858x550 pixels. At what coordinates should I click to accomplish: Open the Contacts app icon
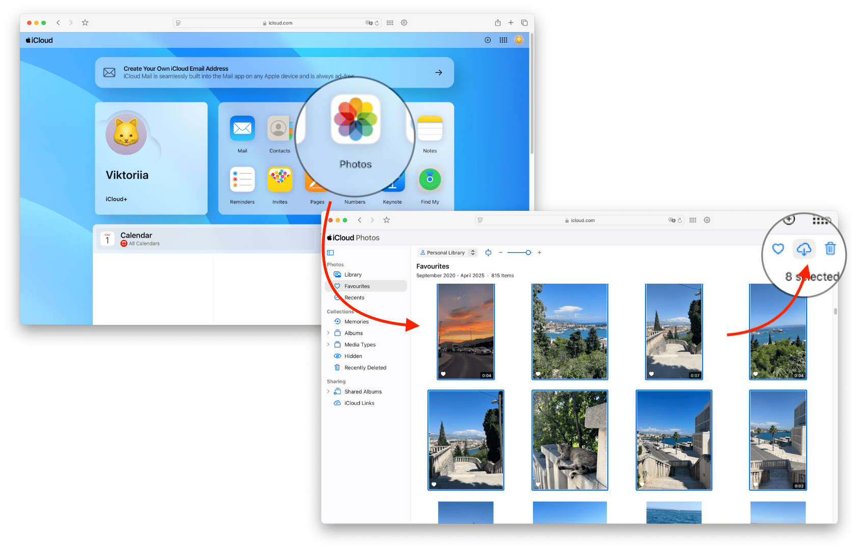tap(279, 128)
